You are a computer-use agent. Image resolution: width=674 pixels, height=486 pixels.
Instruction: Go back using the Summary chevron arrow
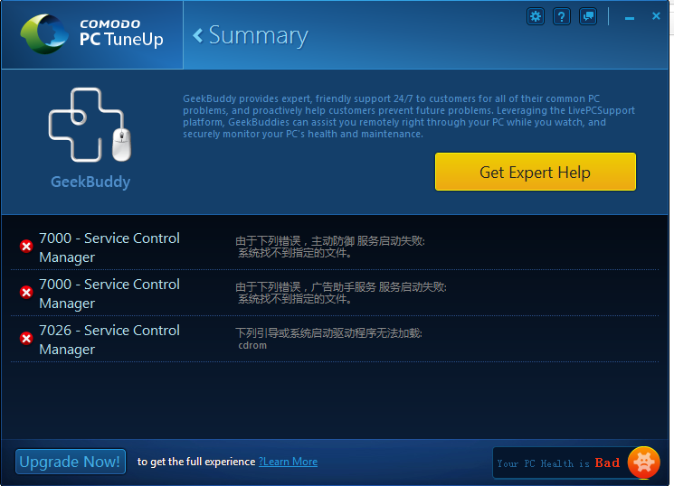pos(198,36)
